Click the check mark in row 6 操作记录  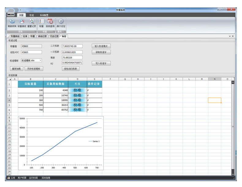(88, 110)
